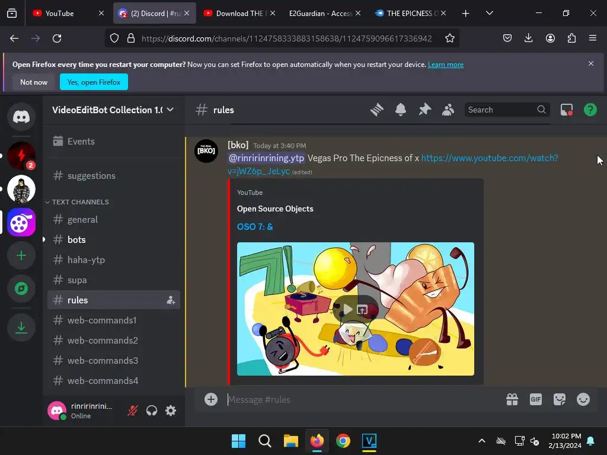Image resolution: width=607 pixels, height=455 pixels.
Task: Show pinned messages pin icon
Action: click(x=424, y=110)
